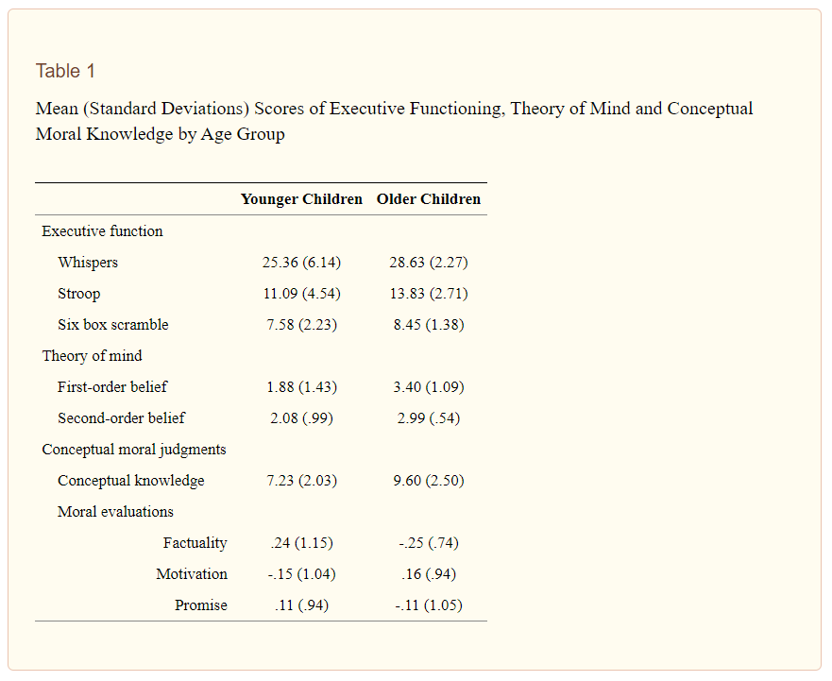This screenshot has height=681, width=832.
Task: Select the Older Children column header
Action: click(x=429, y=199)
